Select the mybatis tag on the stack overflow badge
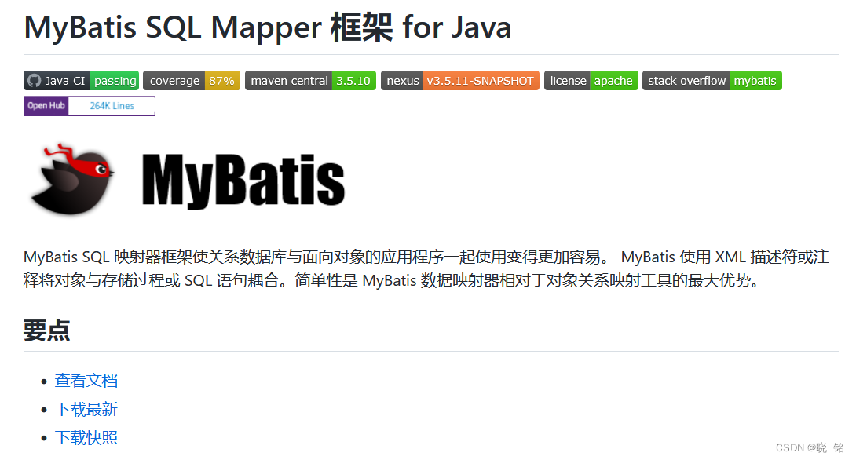The image size is (856, 460). coord(755,80)
